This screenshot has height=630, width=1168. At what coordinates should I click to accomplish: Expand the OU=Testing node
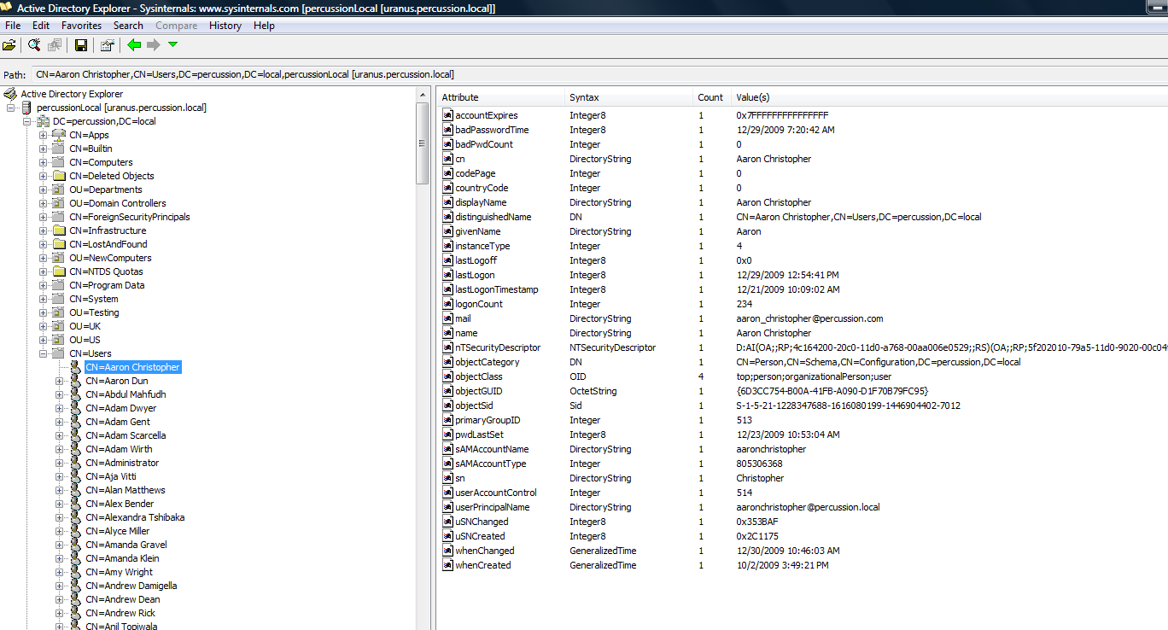tap(44, 312)
